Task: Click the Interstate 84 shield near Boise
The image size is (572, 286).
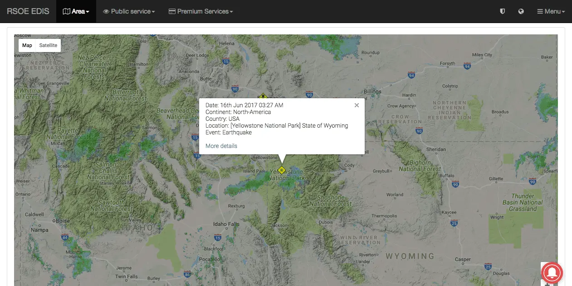Action: click(x=65, y=237)
